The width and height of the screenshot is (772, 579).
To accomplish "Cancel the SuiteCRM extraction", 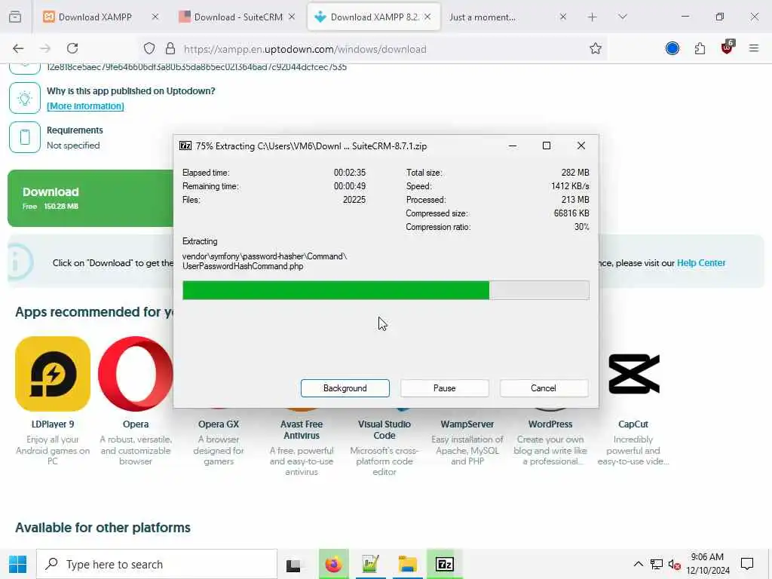I will click(x=544, y=388).
